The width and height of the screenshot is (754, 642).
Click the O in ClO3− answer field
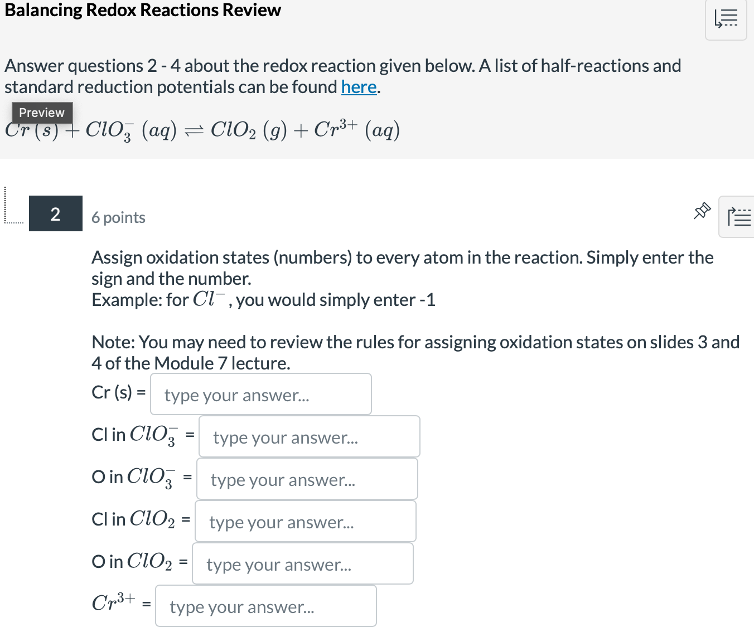coord(307,479)
